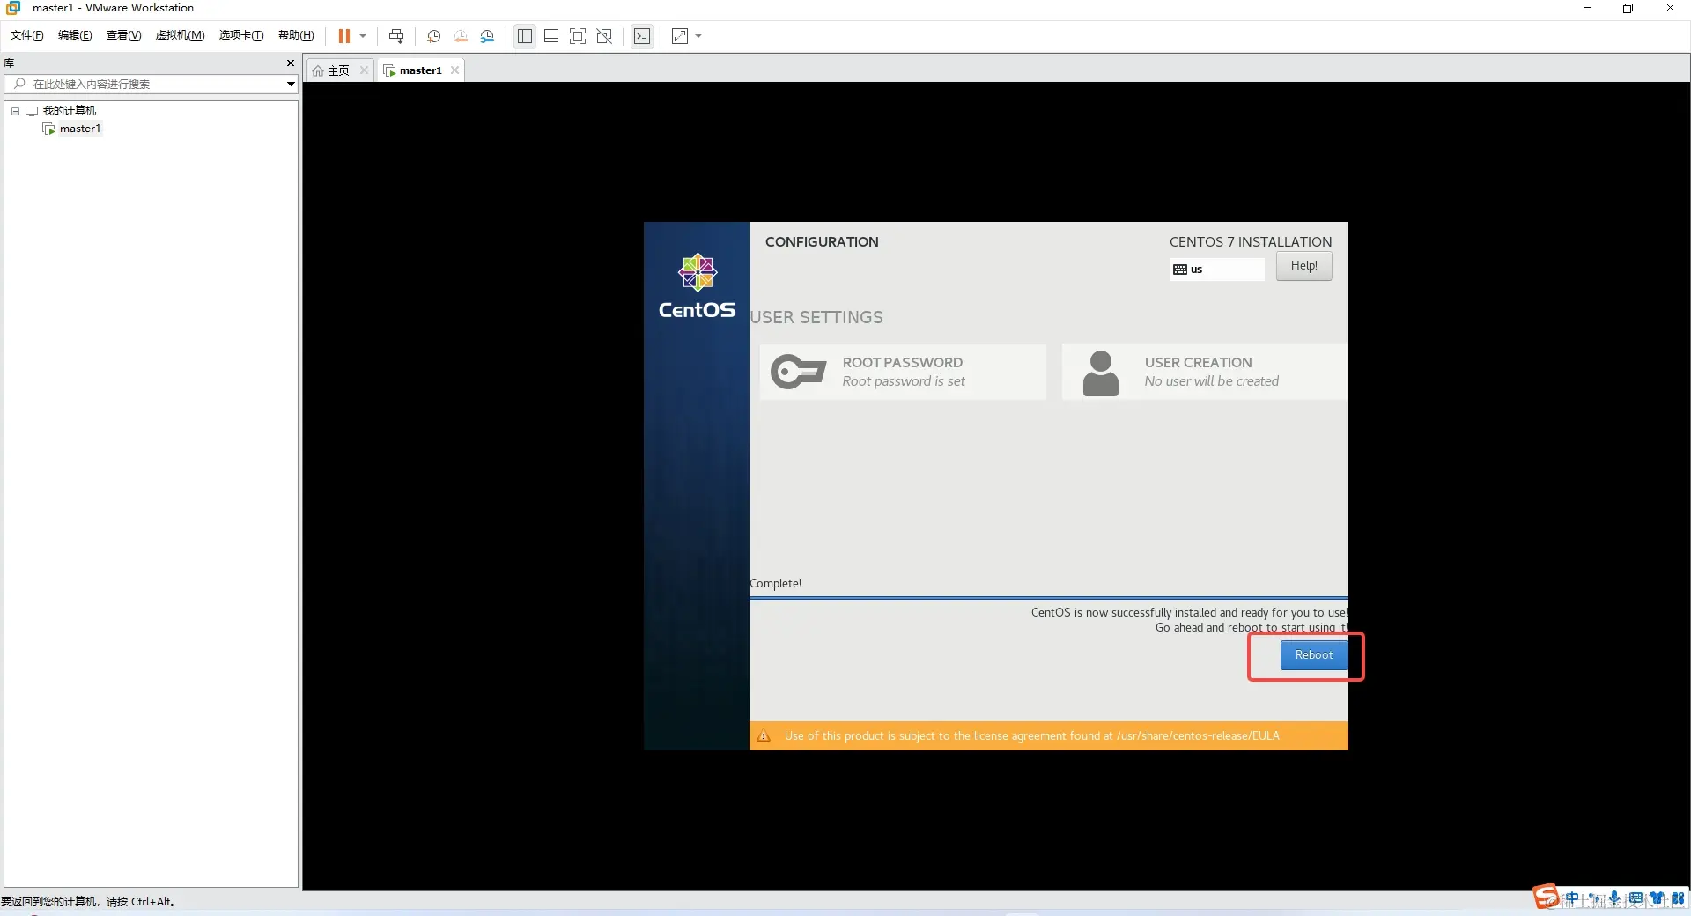Click the Sogou toolbox grid icon
1691x916 pixels.
pos(1678,899)
